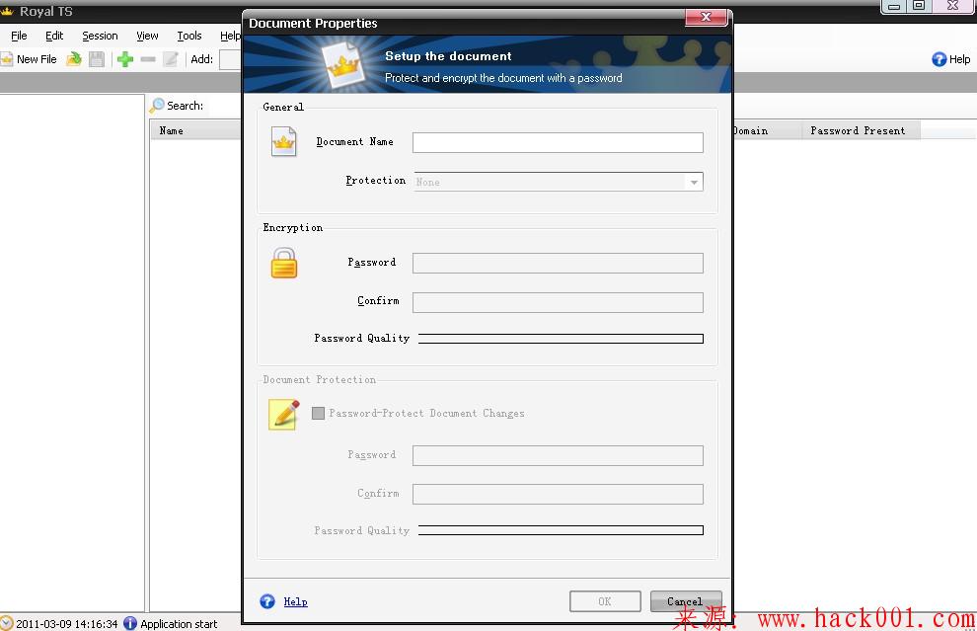Click the New File toolbar button
977x631 pixels.
[x=29, y=59]
